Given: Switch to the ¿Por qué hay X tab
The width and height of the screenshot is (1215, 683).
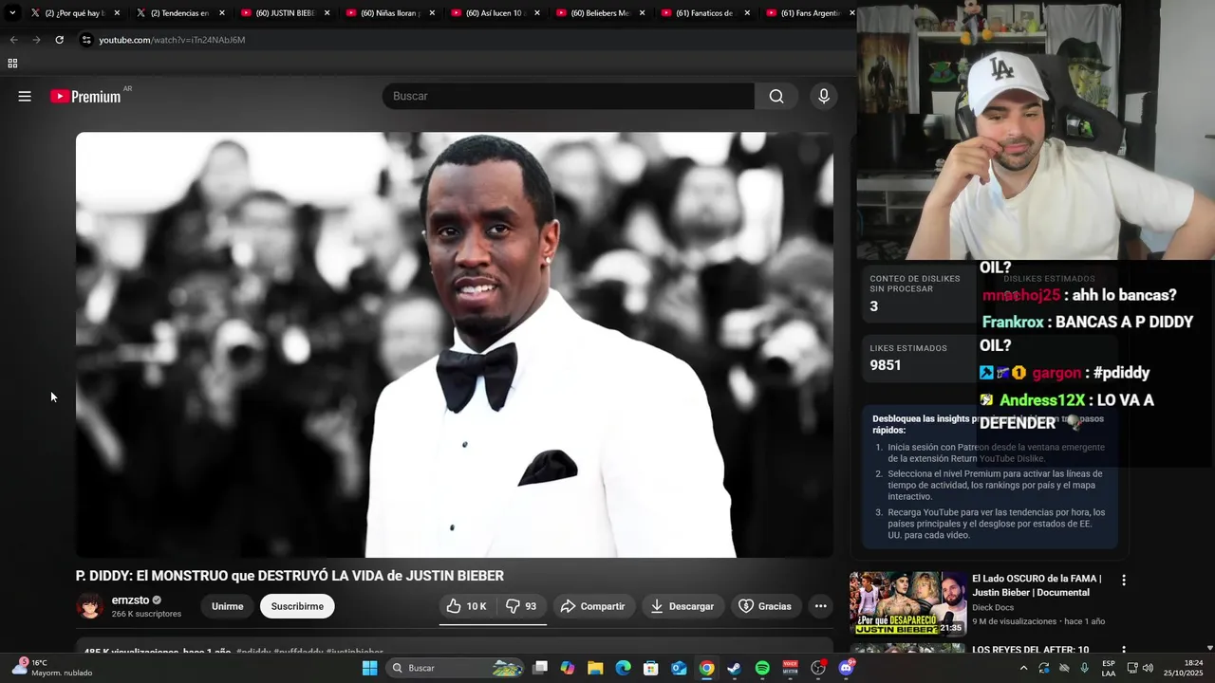Looking at the screenshot, I should click(x=76, y=13).
